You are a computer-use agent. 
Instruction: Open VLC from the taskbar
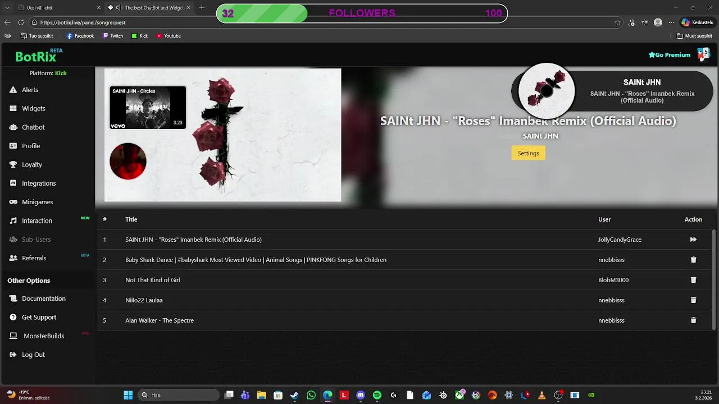[x=541, y=395]
